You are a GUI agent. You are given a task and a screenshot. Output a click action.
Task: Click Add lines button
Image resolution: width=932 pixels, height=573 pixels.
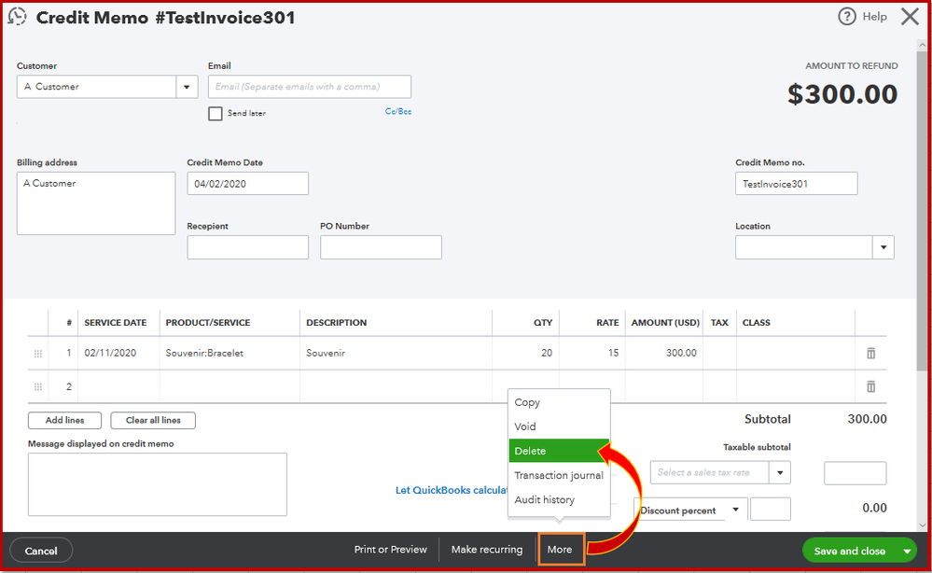click(x=64, y=420)
